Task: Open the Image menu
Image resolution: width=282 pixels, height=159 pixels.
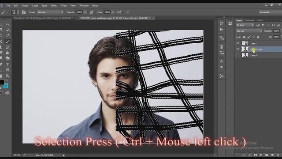Action: click(25, 6)
